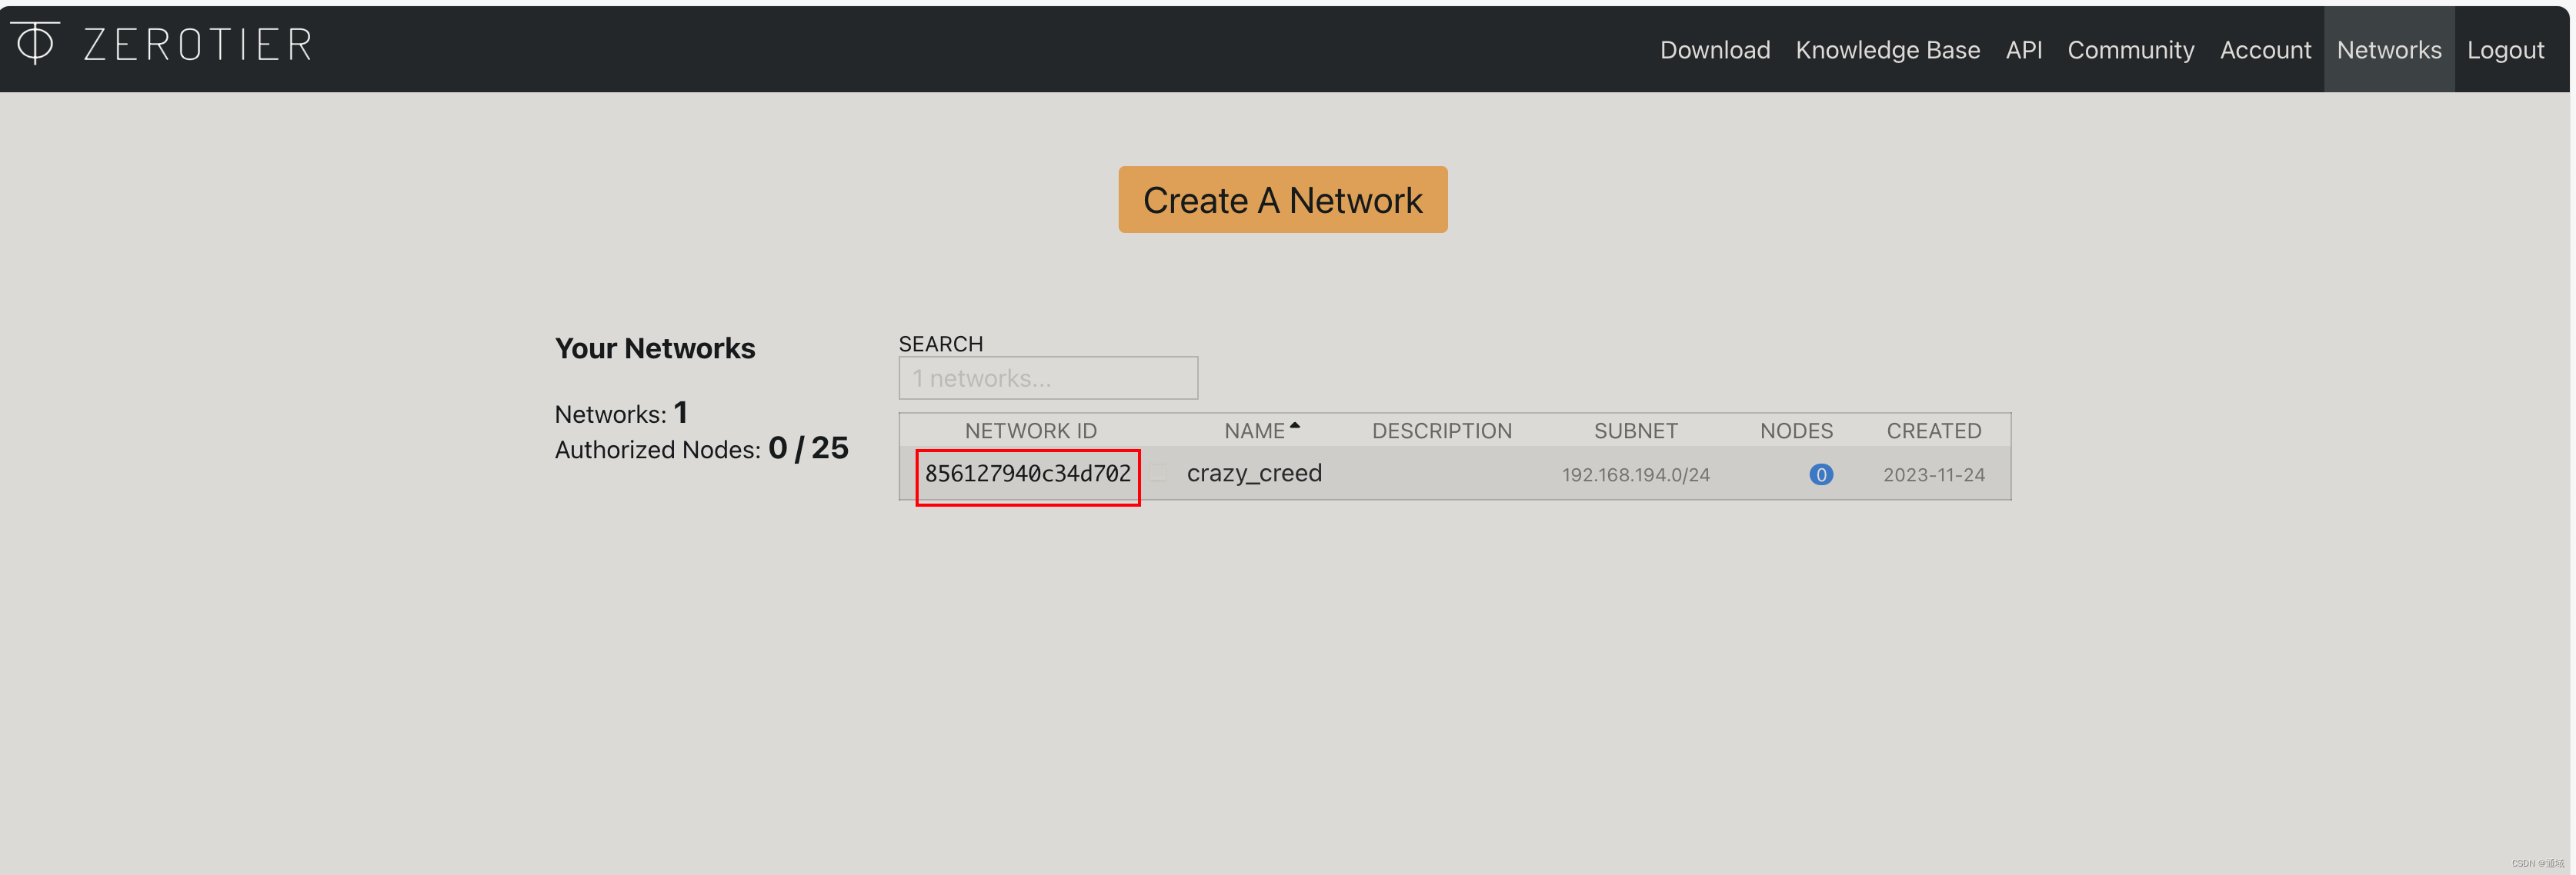Sort networks by SUBNET column header
Viewport: 2576px width, 875px height.
click(1635, 431)
